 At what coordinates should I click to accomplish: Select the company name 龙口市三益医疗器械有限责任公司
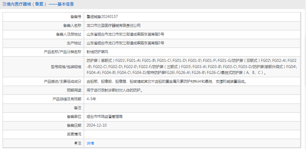114,25
